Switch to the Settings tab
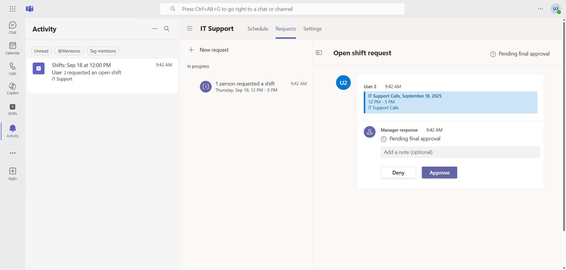This screenshot has height=270, width=566. (312, 29)
